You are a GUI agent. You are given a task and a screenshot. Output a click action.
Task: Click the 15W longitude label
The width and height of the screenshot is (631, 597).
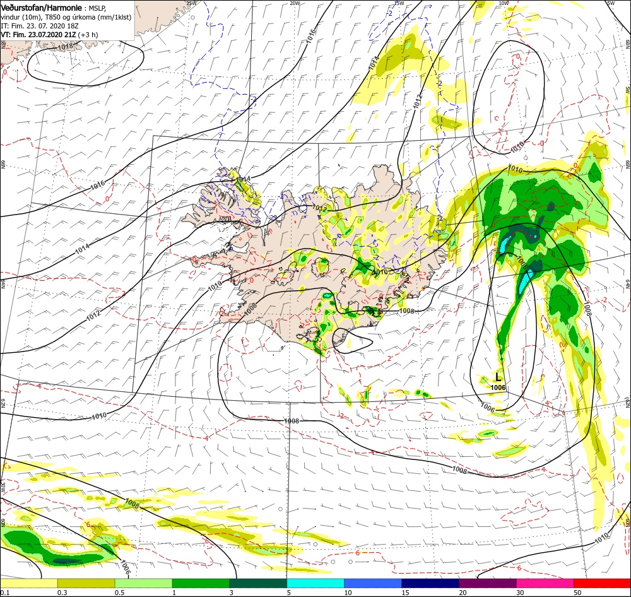tap(398, 3)
